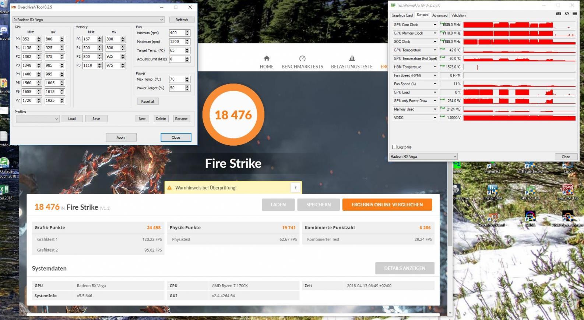Enable the Log to file checkbox

point(394,147)
